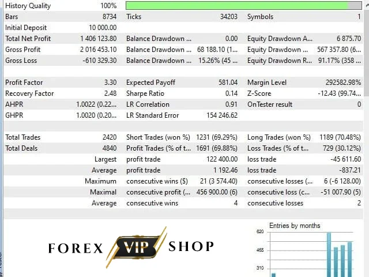Select the Total Deals value 4840
The width and height of the screenshot is (369, 277).
[110, 148]
